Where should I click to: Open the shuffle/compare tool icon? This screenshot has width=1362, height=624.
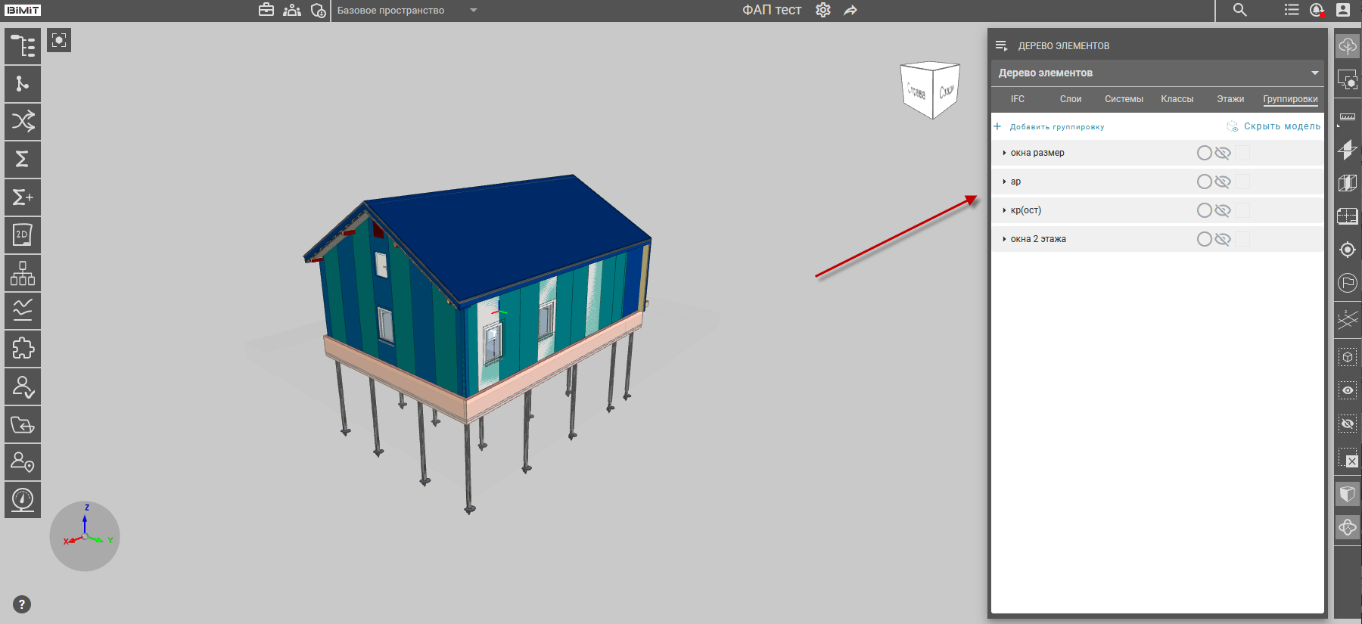pos(23,122)
